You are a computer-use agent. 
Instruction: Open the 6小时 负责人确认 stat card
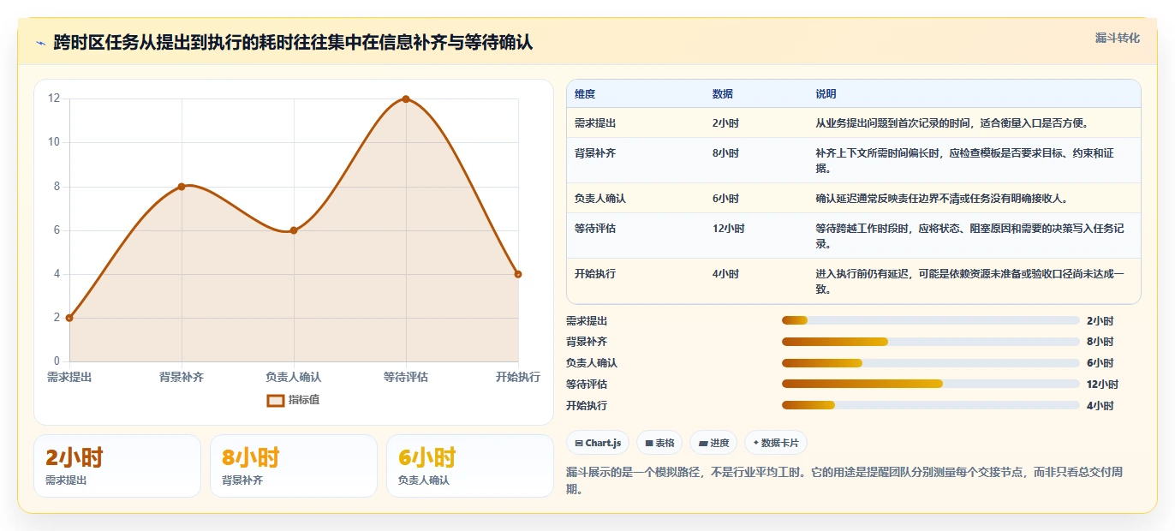point(470,466)
